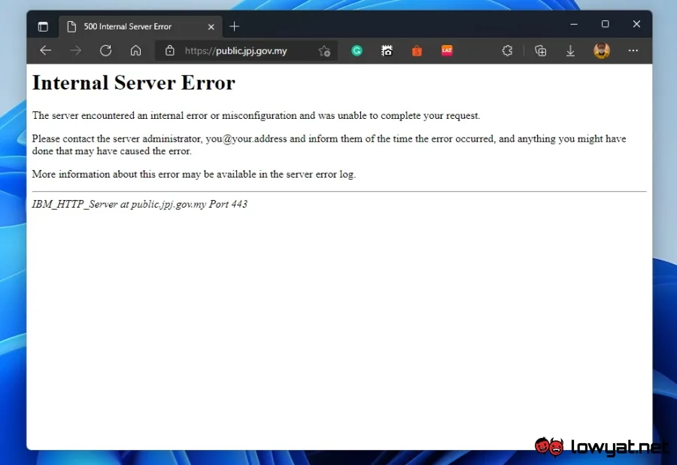The image size is (677, 465).
Task: Open the Collections button
Action: (540, 50)
